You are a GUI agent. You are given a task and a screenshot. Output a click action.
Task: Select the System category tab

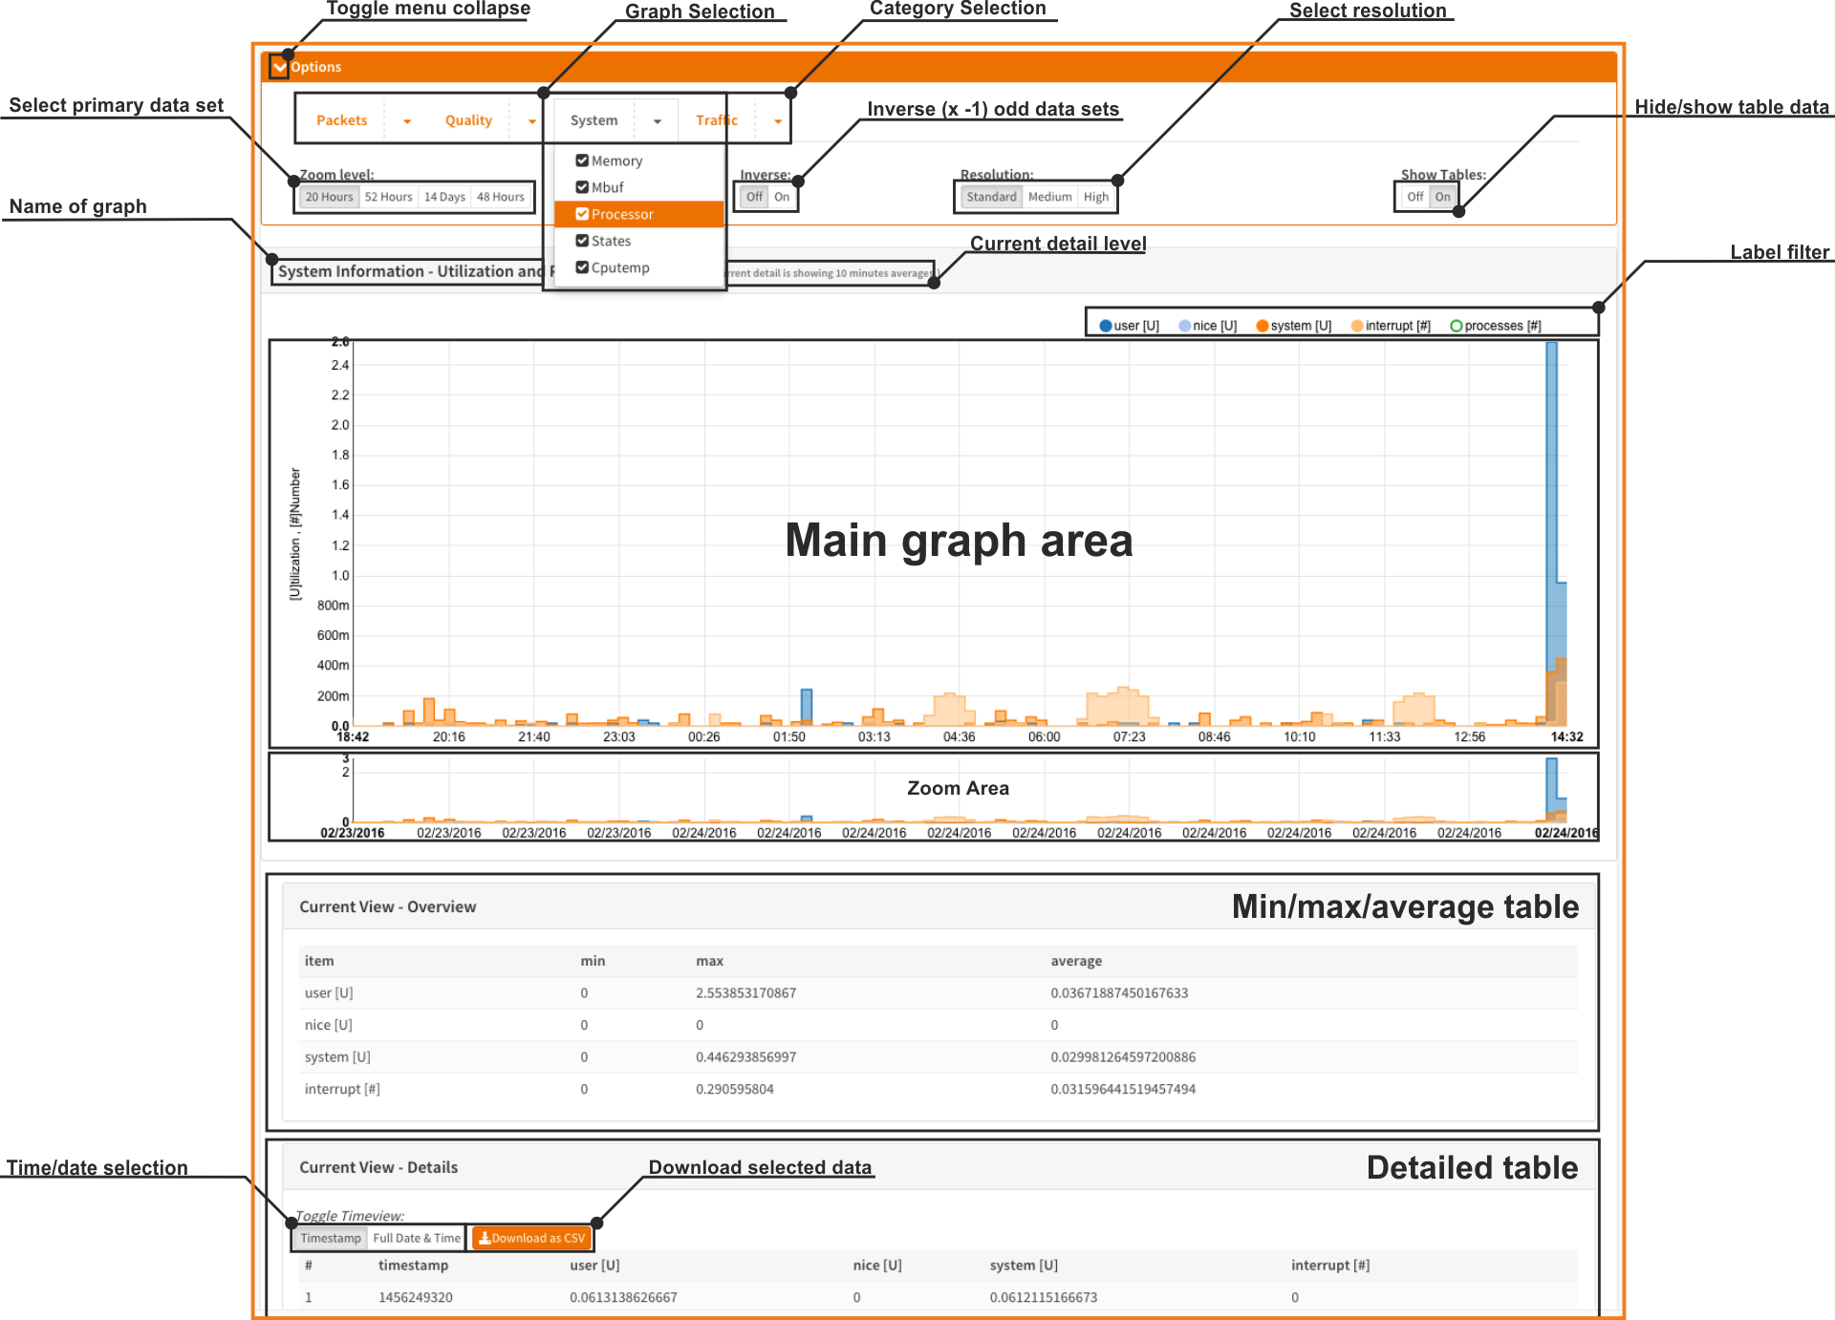point(594,120)
